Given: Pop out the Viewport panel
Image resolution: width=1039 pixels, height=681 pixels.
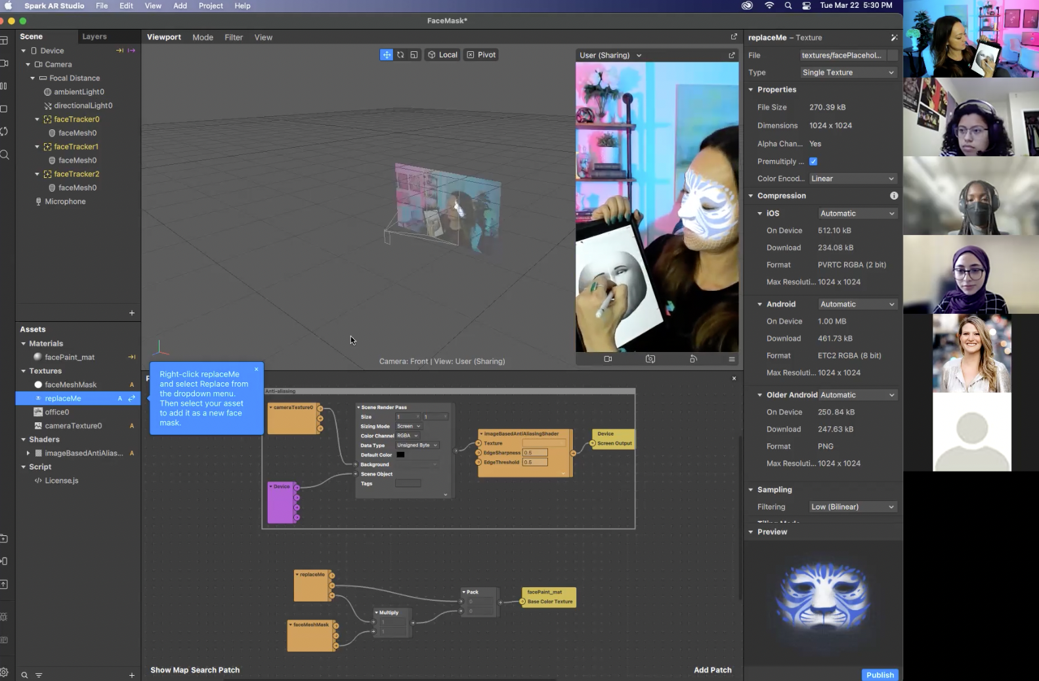Looking at the screenshot, I should coord(734,37).
